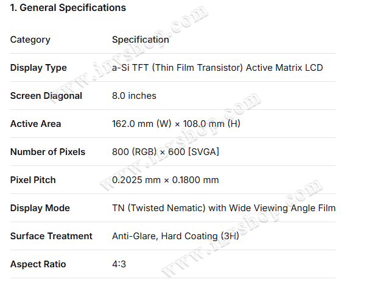Select the Aspect Ratio row label

tap(38, 264)
